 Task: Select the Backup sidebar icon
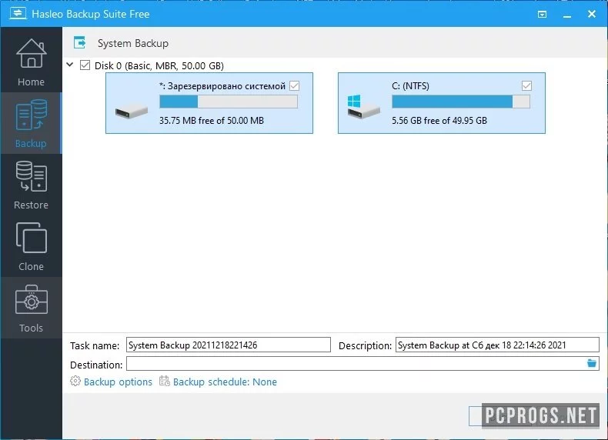click(x=32, y=115)
